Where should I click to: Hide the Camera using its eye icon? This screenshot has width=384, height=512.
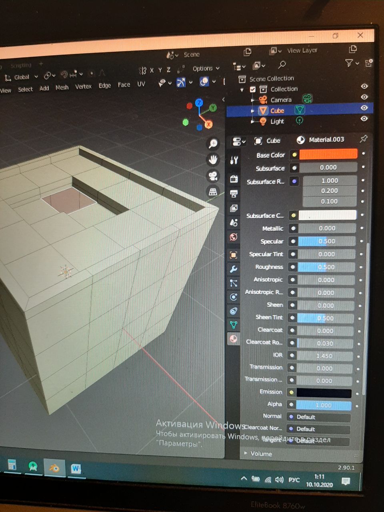pyautogui.click(x=364, y=97)
